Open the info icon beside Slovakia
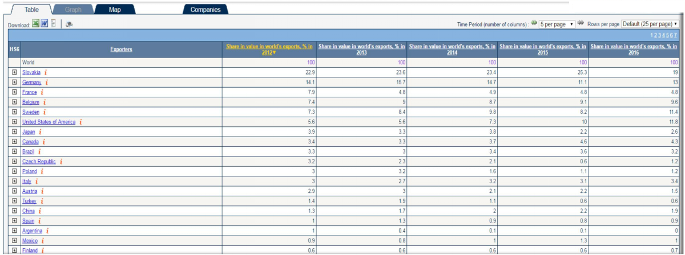Screen dimensions: 685x255 [x=46, y=72]
